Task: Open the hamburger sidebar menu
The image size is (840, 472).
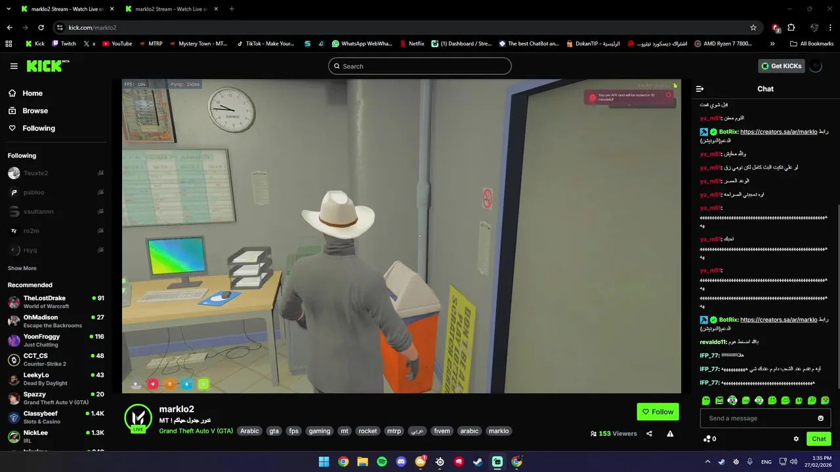Action: 14,66
